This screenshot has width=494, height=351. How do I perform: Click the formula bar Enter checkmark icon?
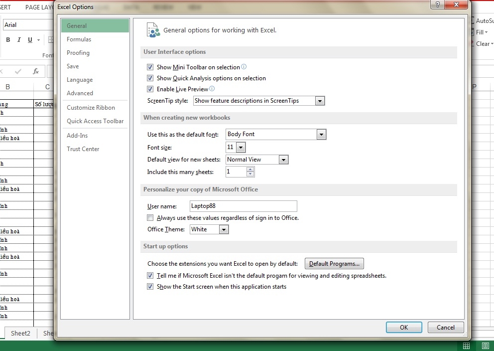tap(18, 71)
